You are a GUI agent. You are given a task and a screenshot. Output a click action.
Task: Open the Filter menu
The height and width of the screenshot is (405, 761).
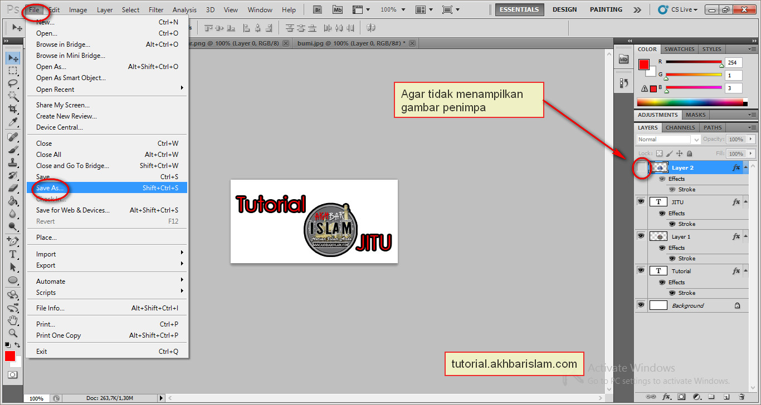tap(157, 9)
